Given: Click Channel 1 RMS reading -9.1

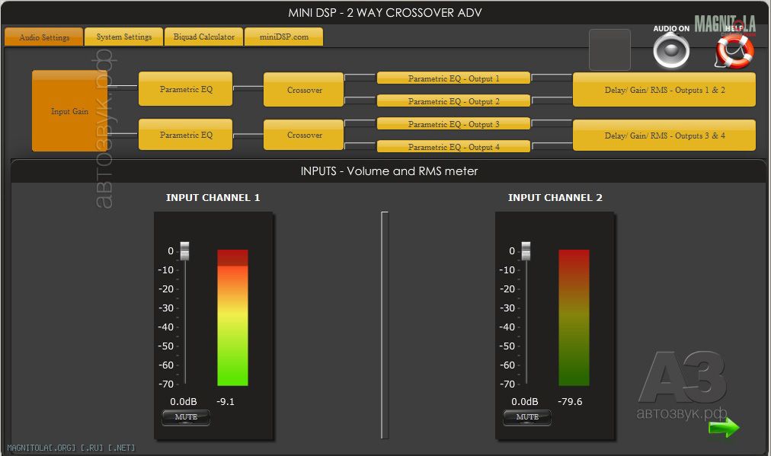Looking at the screenshot, I should (226, 401).
